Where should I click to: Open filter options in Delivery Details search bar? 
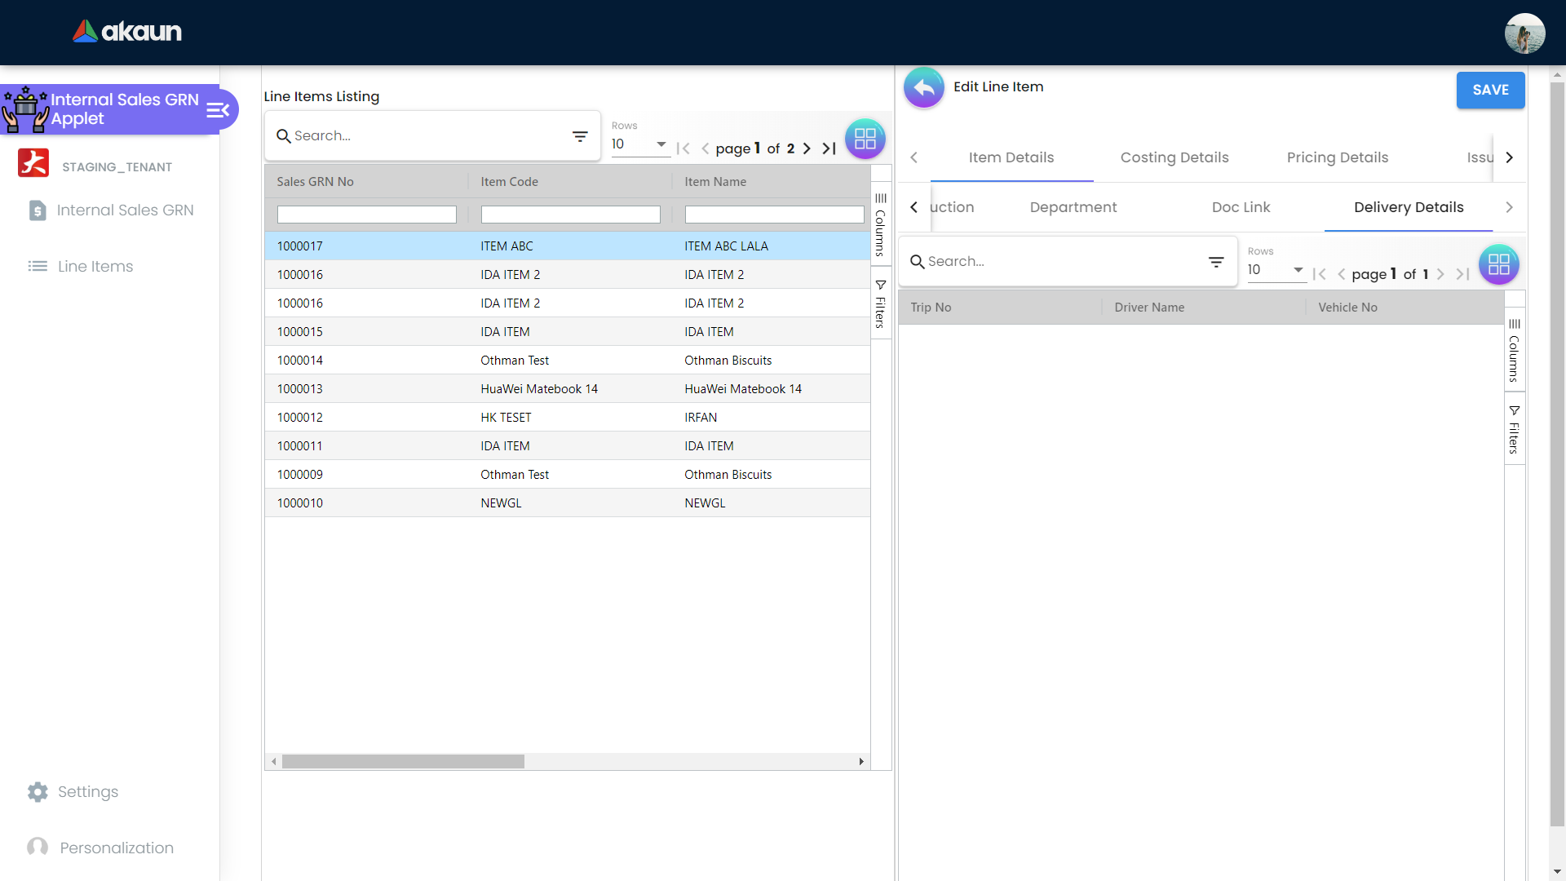pyautogui.click(x=1216, y=262)
